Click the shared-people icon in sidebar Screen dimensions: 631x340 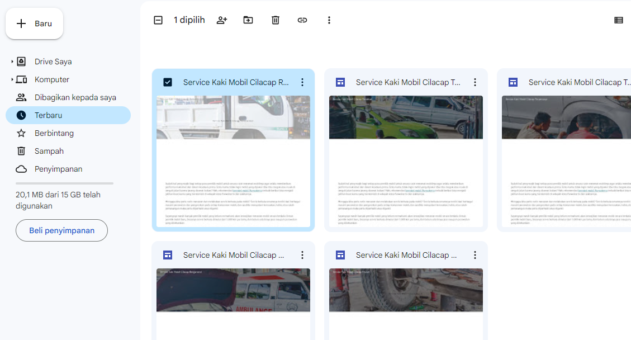[21, 97]
